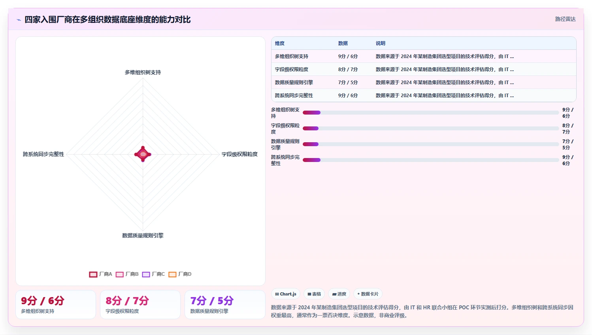Select table row 跨系统同步完整性
The image size is (592, 335).
tap(424, 96)
